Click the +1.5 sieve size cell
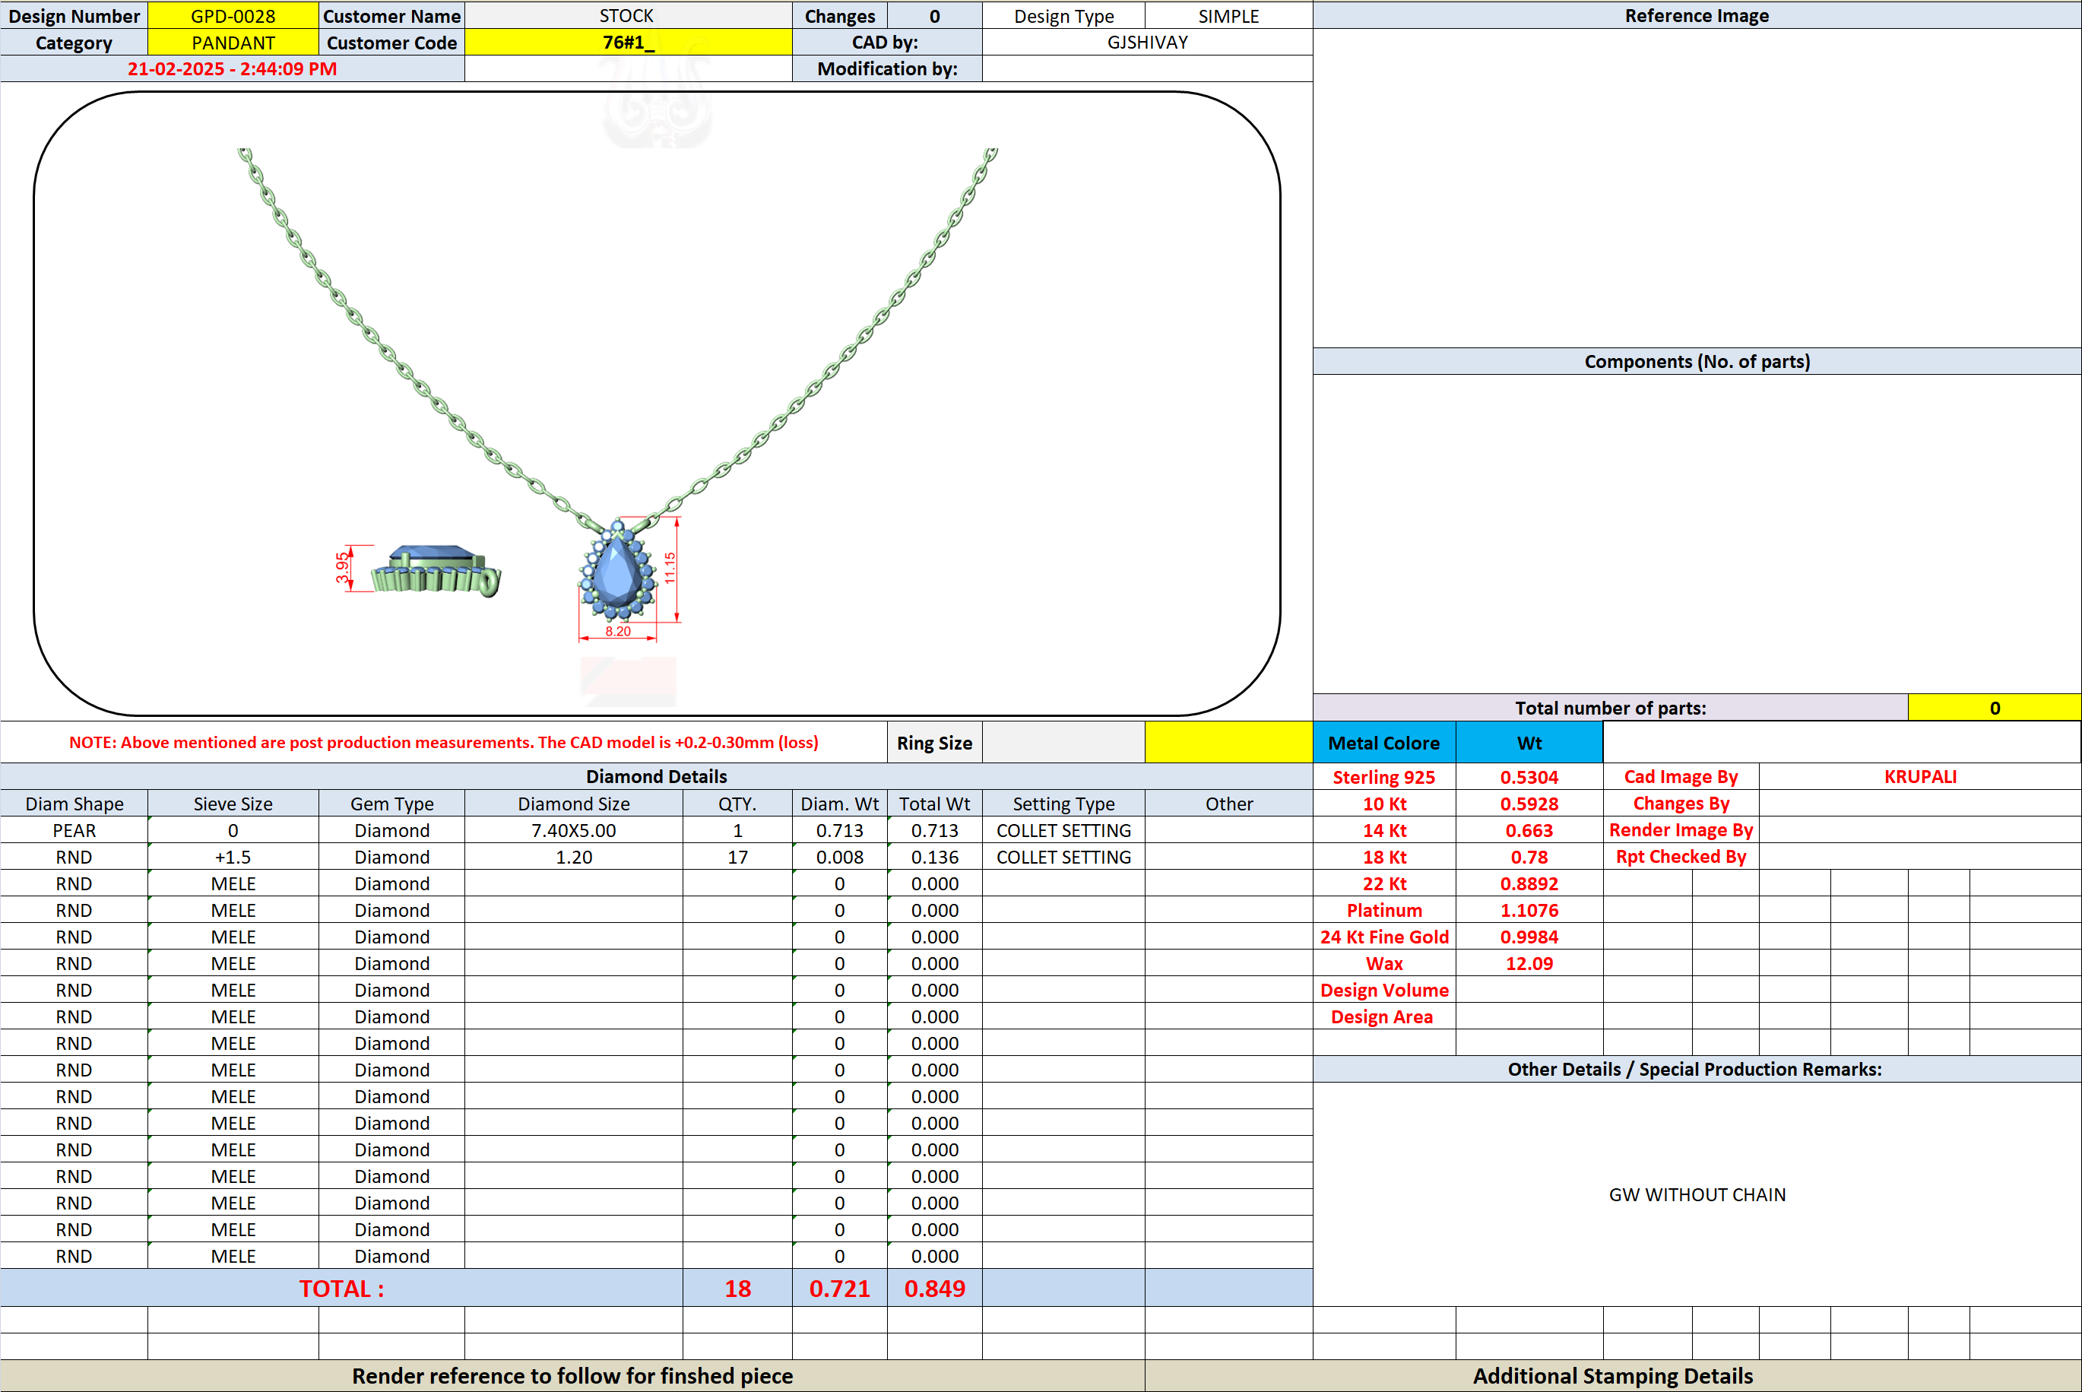The width and height of the screenshot is (2082, 1392). tap(233, 857)
